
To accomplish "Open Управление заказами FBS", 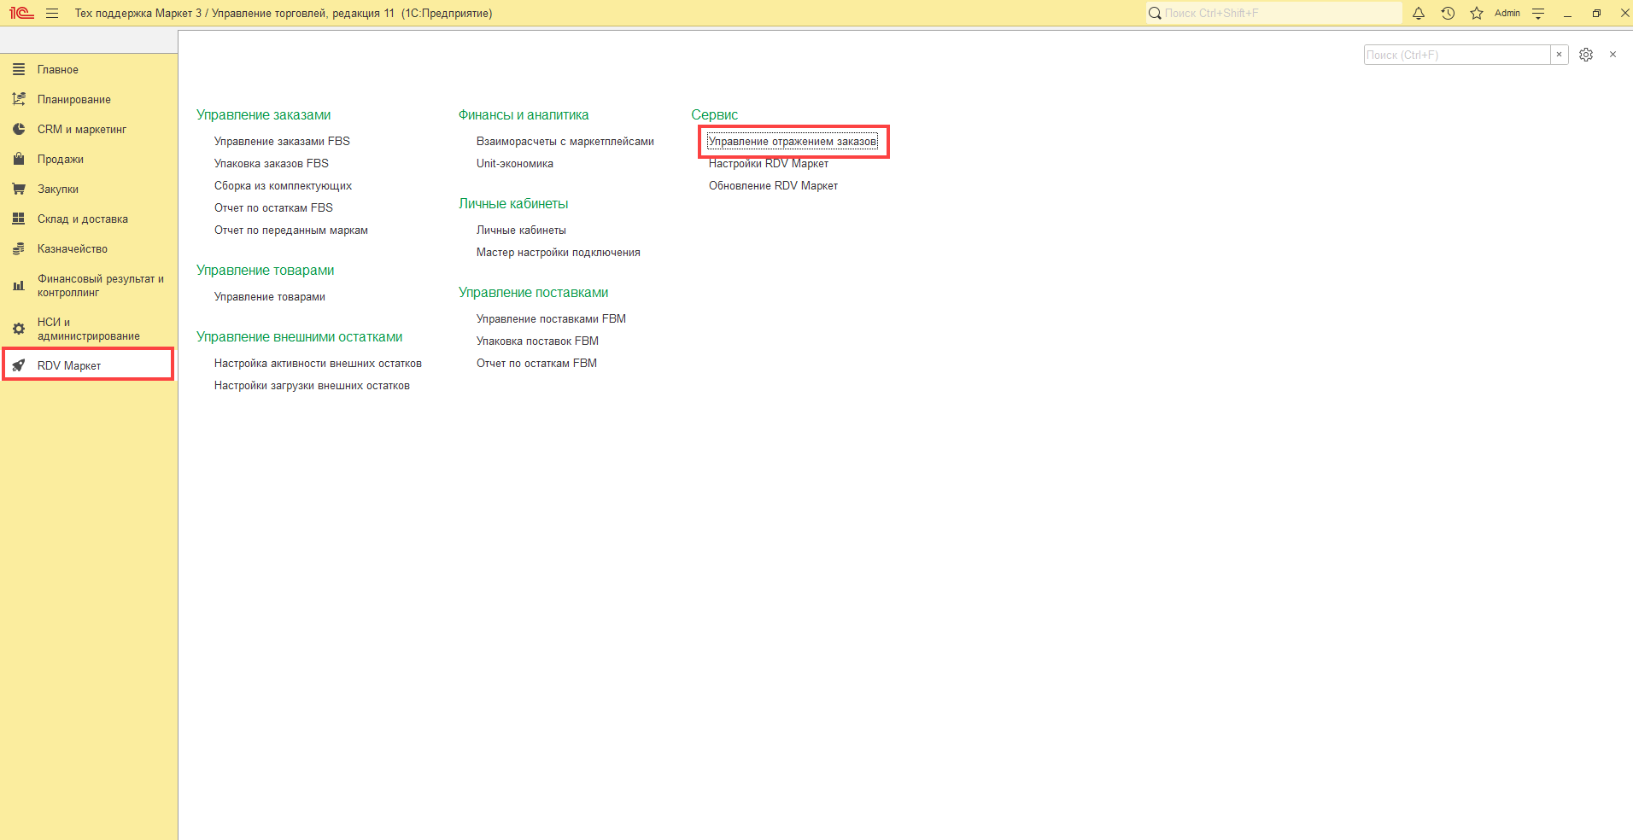I will pyautogui.click(x=282, y=142).
